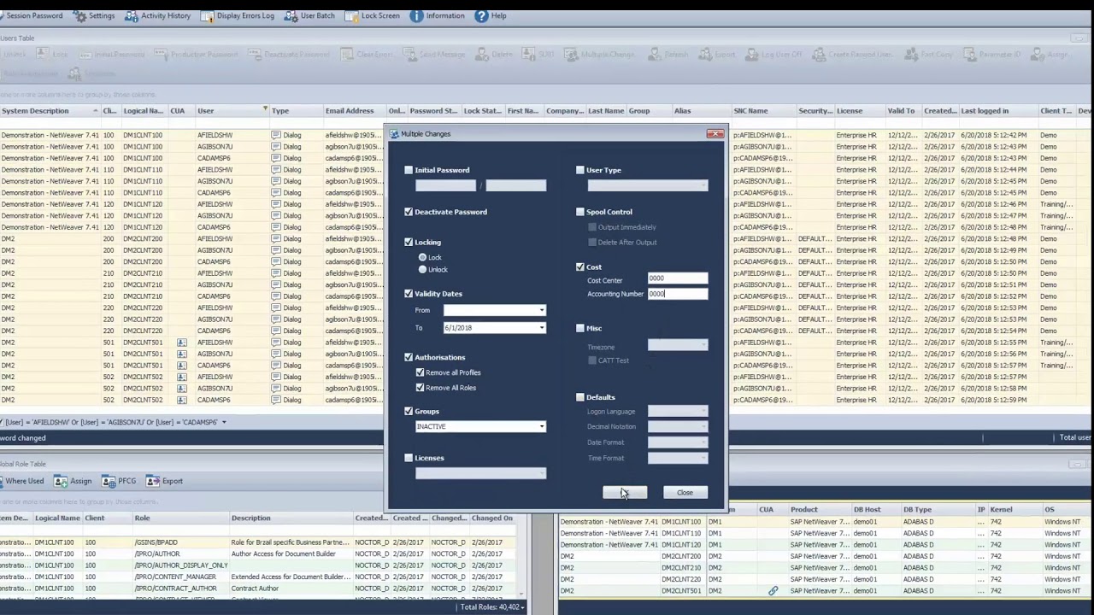Screen dimensions: 1094x615
Task: Open the User Type dropdown
Action: pos(703,185)
